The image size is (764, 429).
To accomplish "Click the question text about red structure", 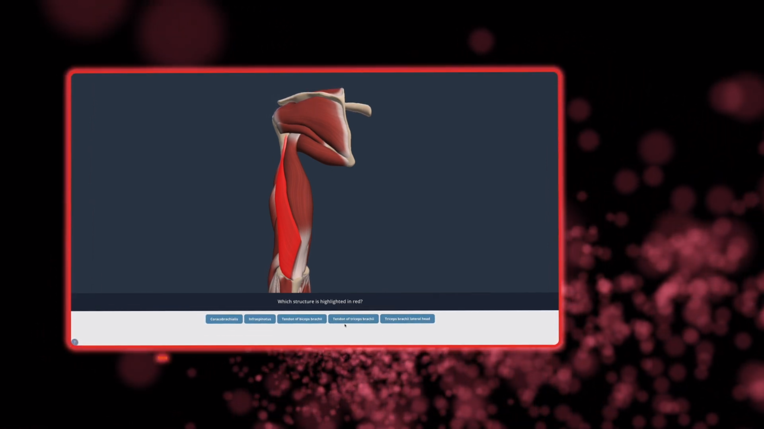I will 320,301.
